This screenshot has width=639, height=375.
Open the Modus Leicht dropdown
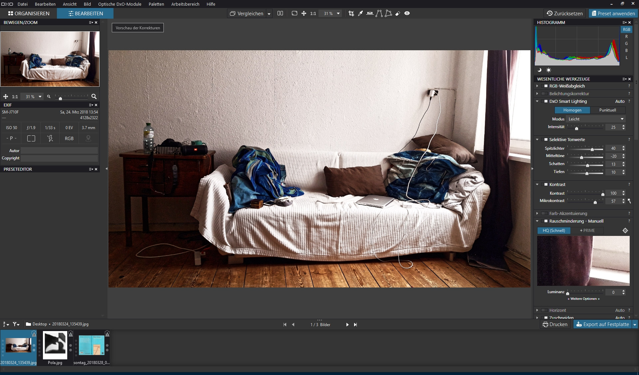coord(596,119)
